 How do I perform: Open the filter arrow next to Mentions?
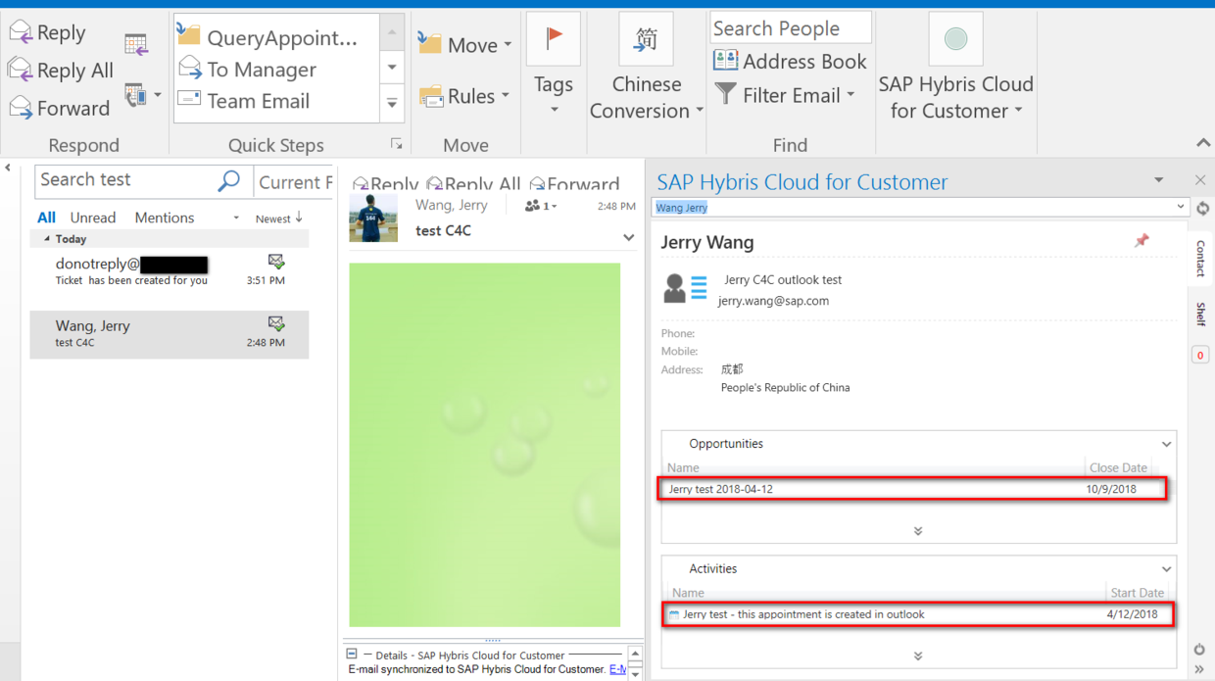pyautogui.click(x=236, y=219)
